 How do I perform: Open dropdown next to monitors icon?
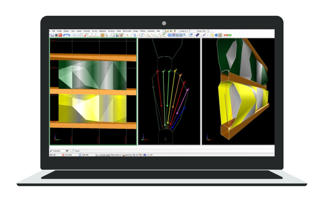tap(201, 35)
